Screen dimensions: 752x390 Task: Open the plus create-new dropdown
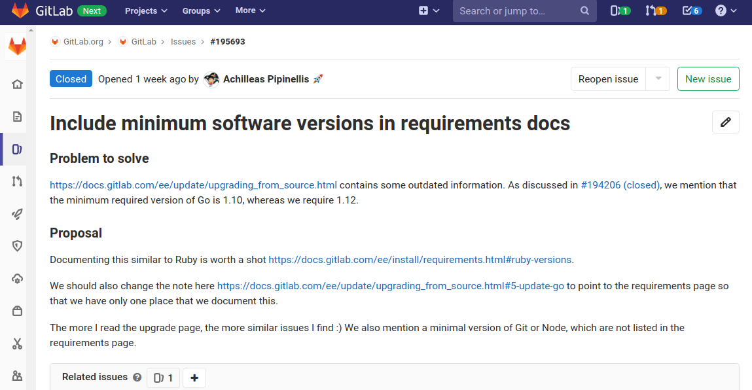point(429,10)
